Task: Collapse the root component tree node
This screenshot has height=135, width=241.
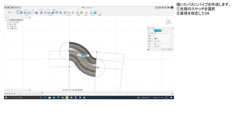Action: (x=7, y=20)
